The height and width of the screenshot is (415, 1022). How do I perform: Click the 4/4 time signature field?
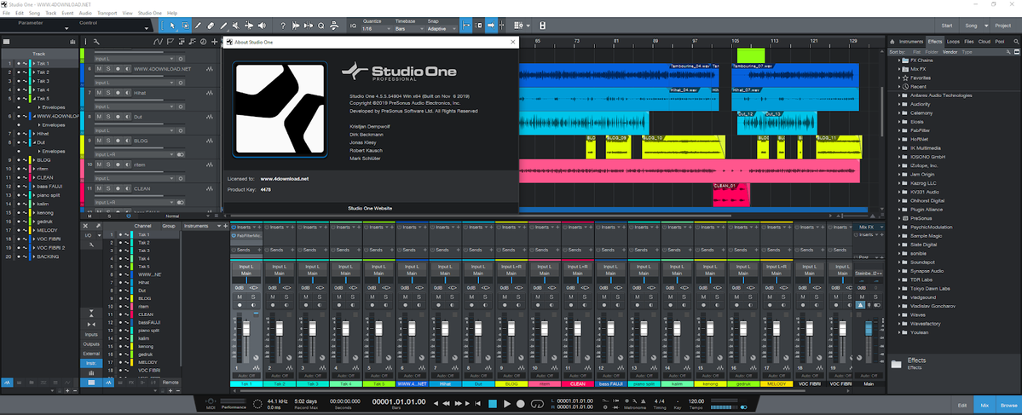[x=659, y=401]
